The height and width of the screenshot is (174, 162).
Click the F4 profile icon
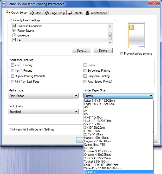point(14,40)
